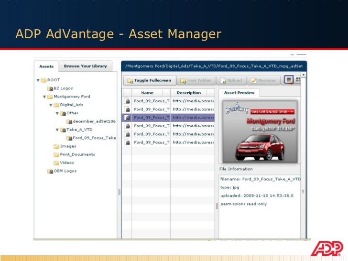Open the Print_Documents folder
Viewport: 348px width, 261px height.
[75, 154]
